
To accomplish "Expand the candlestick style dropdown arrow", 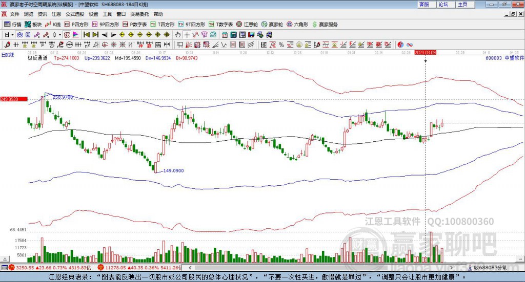I will pos(60,35).
